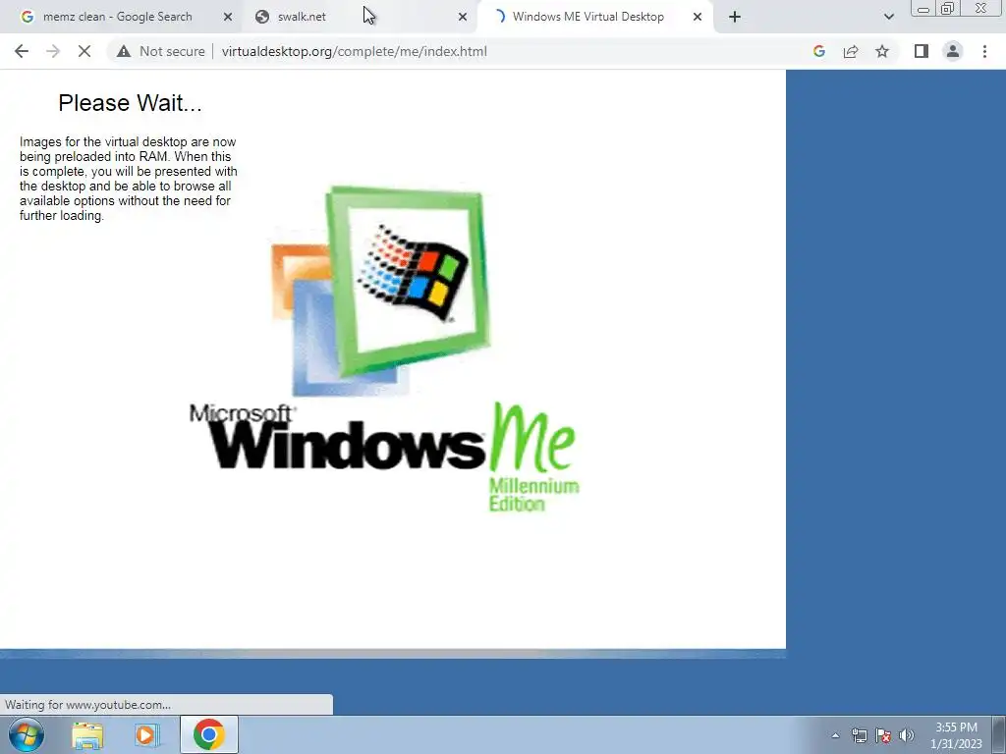Viewport: 1006px width, 754px height.
Task: Close the Windows ME Virtual Desktop tab
Action: point(698,17)
